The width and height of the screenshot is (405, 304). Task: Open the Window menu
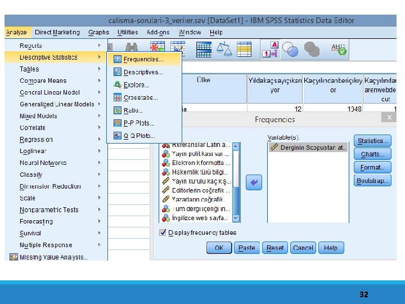point(190,32)
